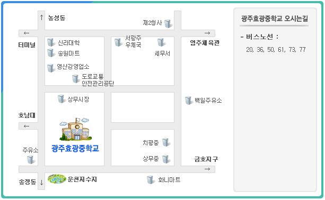Click the 상무시장 building icon

coord(62,99)
